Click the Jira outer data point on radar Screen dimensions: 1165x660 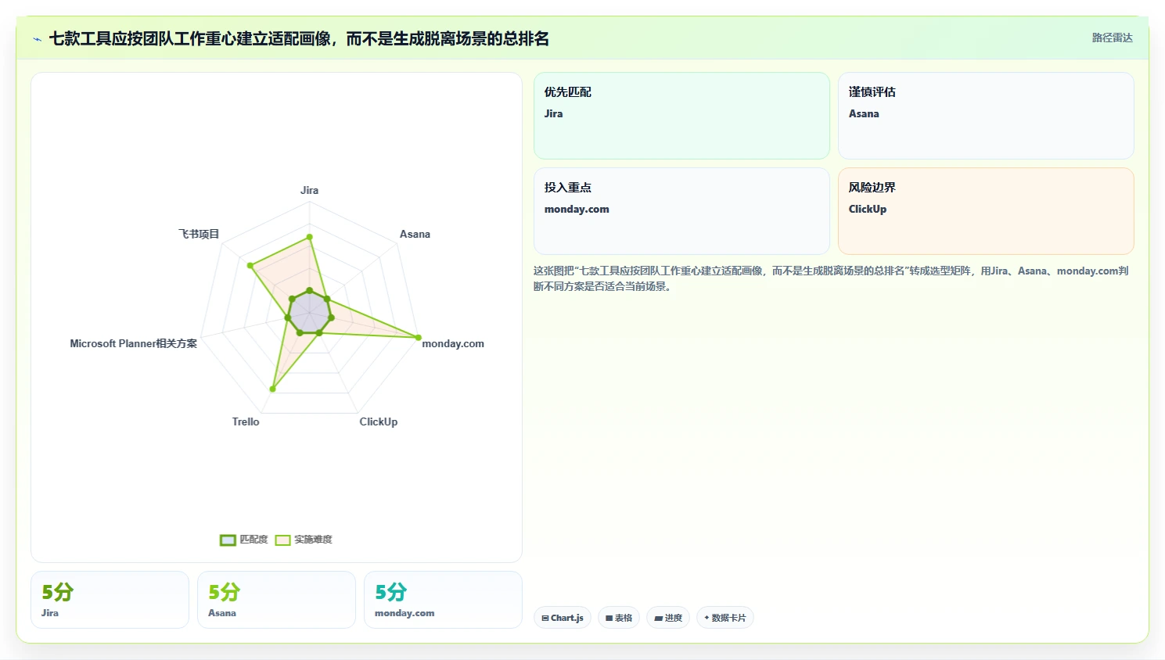310,237
